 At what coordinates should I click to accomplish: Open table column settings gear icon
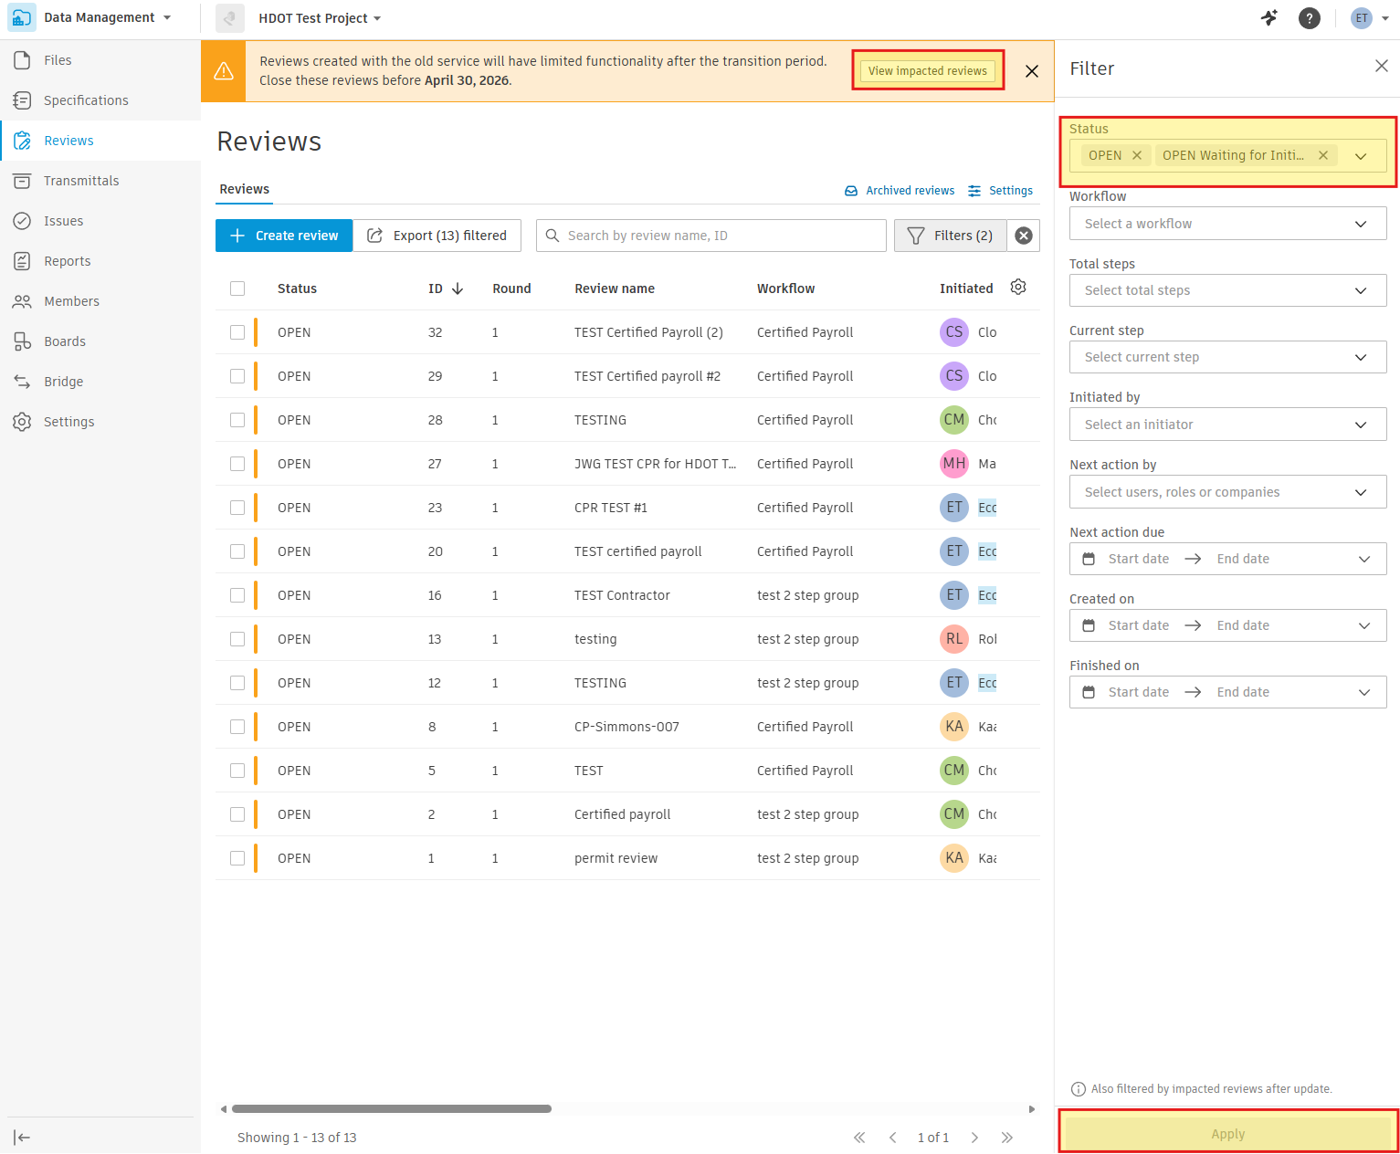[x=1018, y=288]
